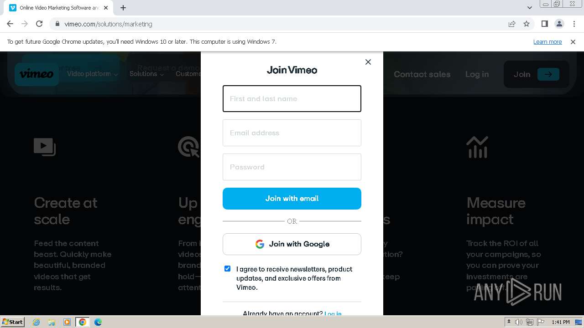Select the vimeo.com address bar URL

[x=108, y=24]
